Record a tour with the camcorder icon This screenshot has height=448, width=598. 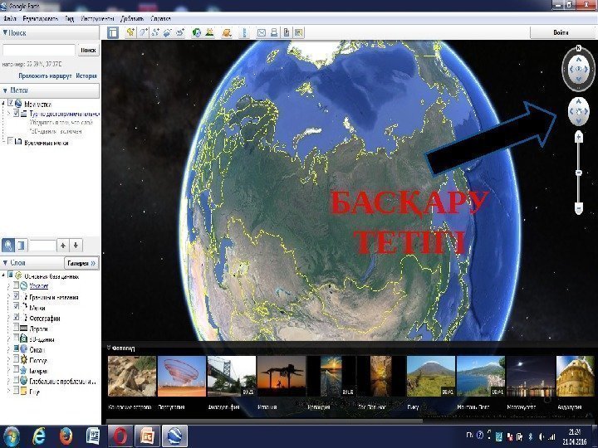click(x=179, y=32)
